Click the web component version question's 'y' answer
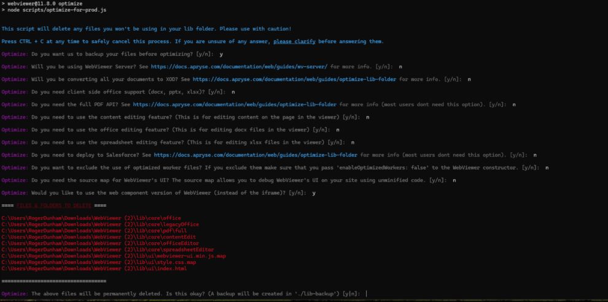The height and width of the screenshot is (302, 608). pyautogui.click(x=314, y=193)
